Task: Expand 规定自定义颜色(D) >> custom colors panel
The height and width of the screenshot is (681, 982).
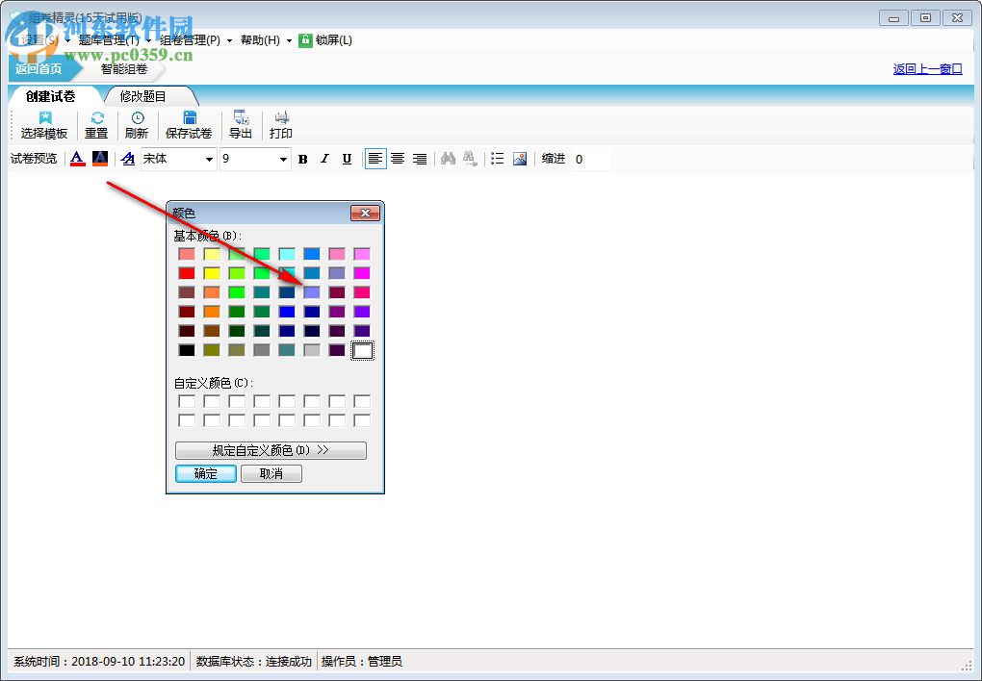Action: 271,450
